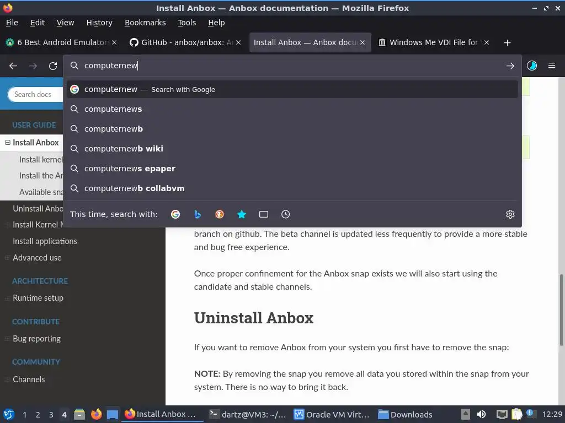Open the Install applications sidebar link
The width and height of the screenshot is (565, 423).
click(x=45, y=241)
